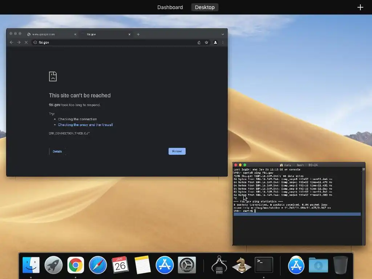The height and width of the screenshot is (279, 372).
Task: Expand the Details button on error page
Action: coord(57,151)
